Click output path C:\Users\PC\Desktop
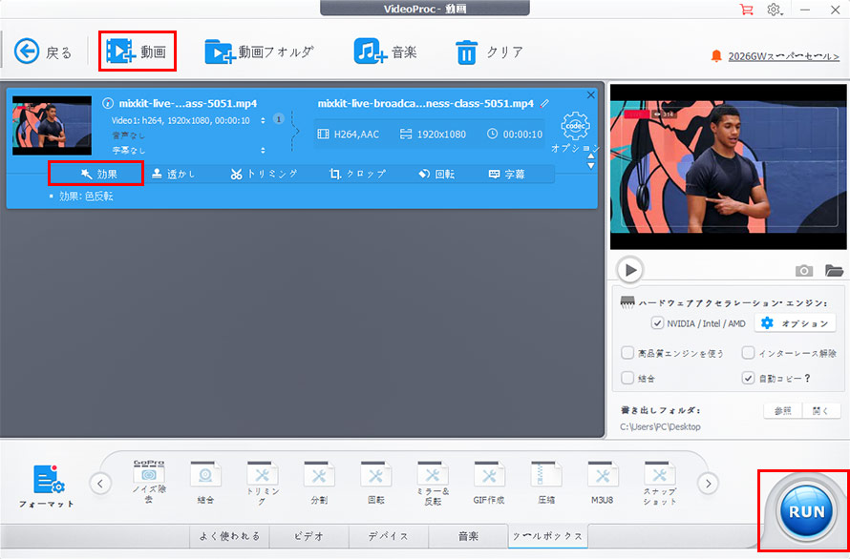Image resolution: width=850 pixels, height=559 pixels. coord(660,426)
